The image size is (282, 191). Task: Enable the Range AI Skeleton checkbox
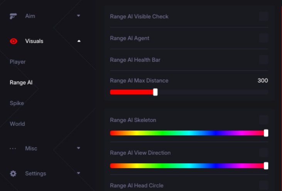(263, 120)
